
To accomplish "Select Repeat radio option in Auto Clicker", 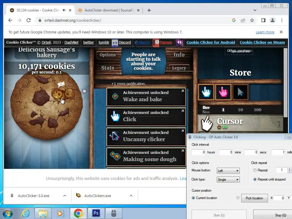I will 255,170.
